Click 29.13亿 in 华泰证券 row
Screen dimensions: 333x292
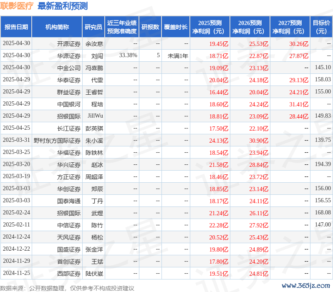(299, 80)
